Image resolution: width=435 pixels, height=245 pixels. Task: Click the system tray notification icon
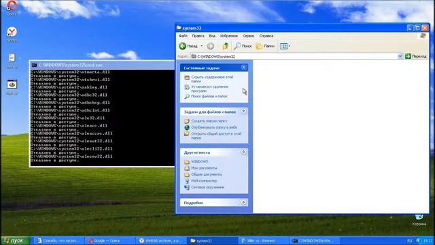[419, 240]
